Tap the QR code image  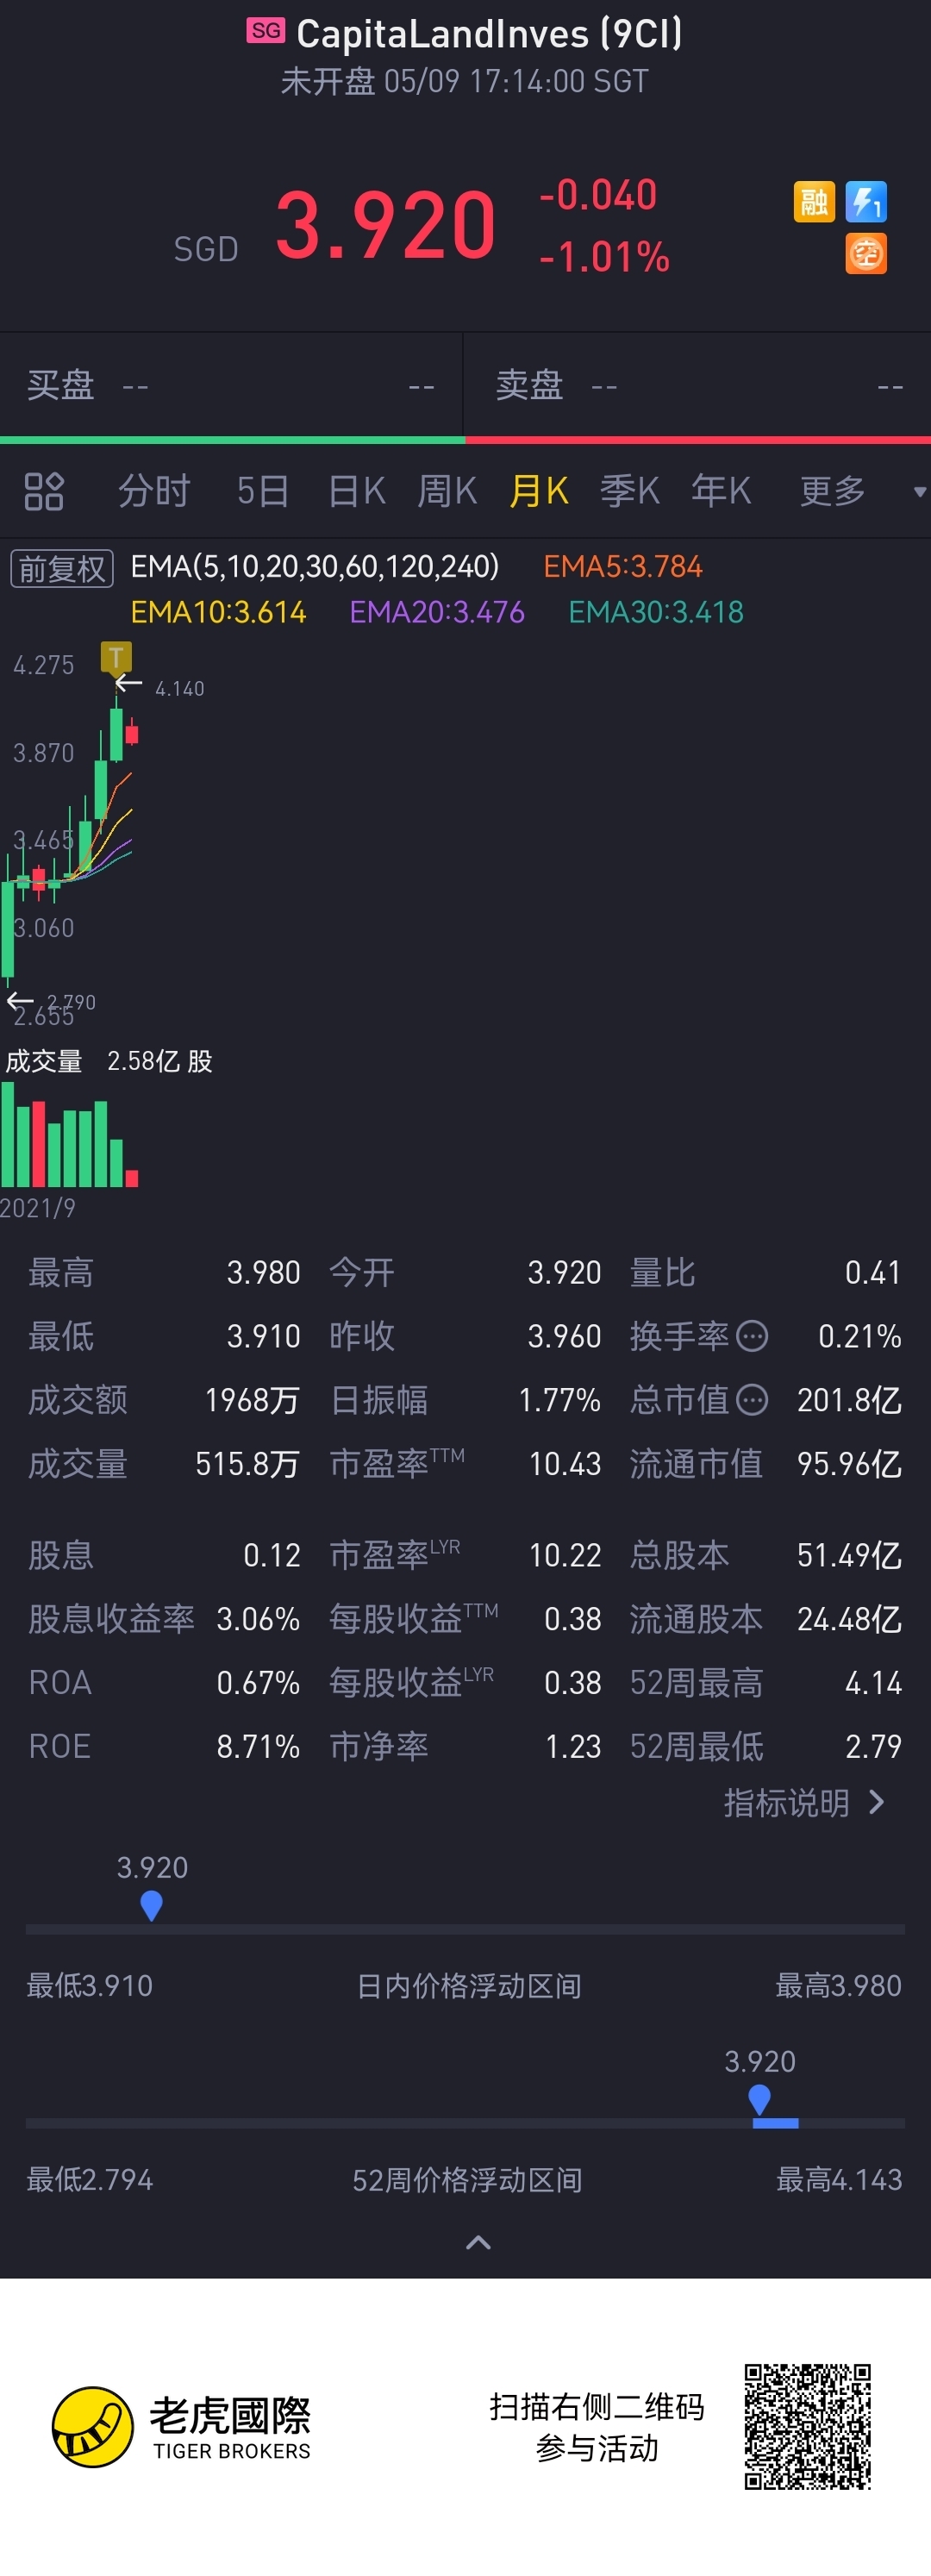pyautogui.click(x=808, y=2427)
